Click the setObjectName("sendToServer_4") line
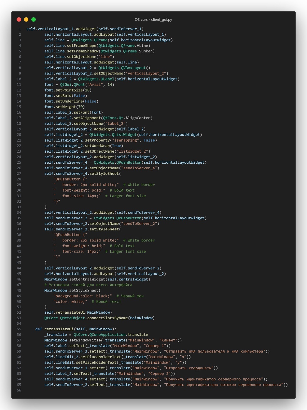 click(102, 168)
